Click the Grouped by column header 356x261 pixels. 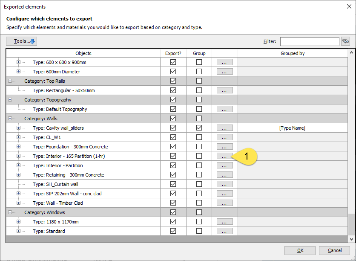coord(293,53)
